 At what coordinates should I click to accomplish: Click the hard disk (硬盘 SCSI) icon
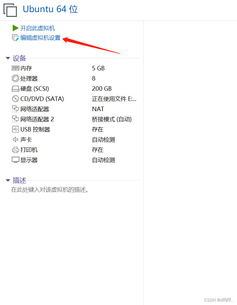pyautogui.click(x=16, y=89)
